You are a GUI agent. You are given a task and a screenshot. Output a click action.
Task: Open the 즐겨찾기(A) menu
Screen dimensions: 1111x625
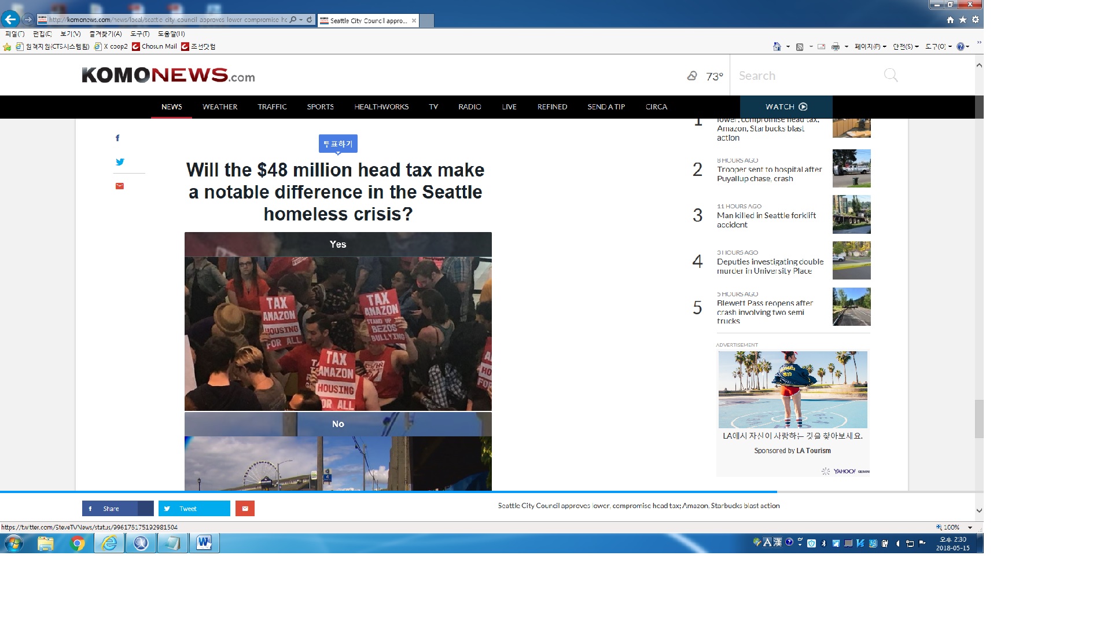pyautogui.click(x=105, y=34)
